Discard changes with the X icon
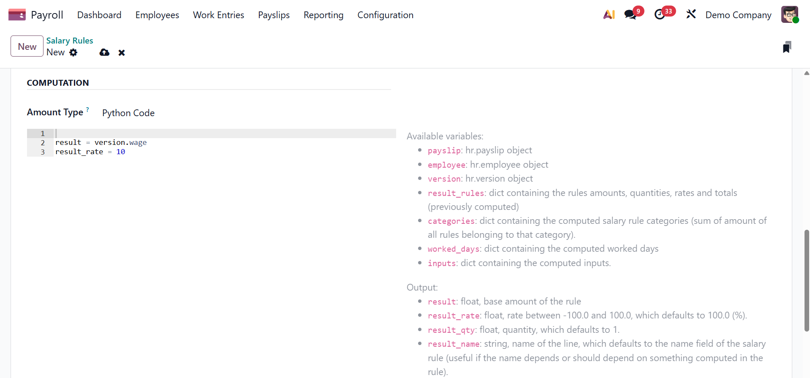This screenshot has height=378, width=810. 122,53
